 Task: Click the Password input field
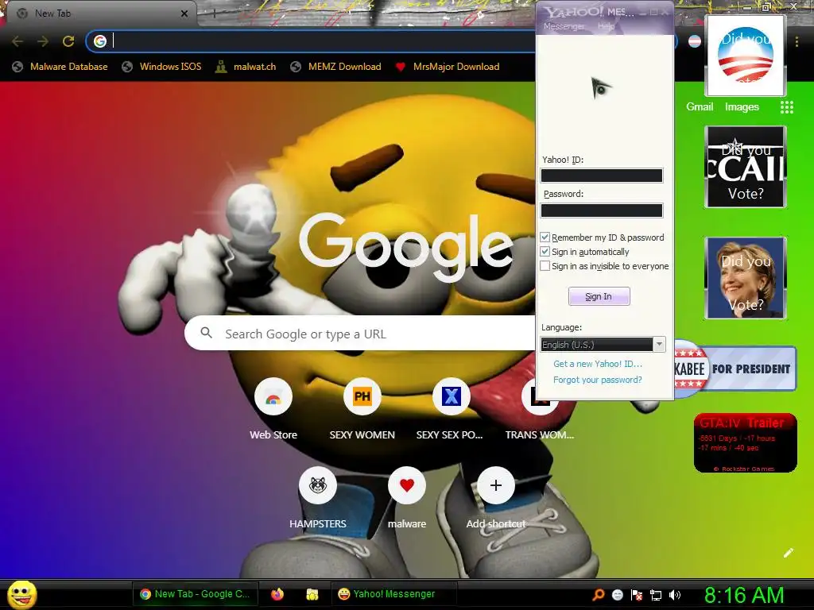(x=602, y=210)
